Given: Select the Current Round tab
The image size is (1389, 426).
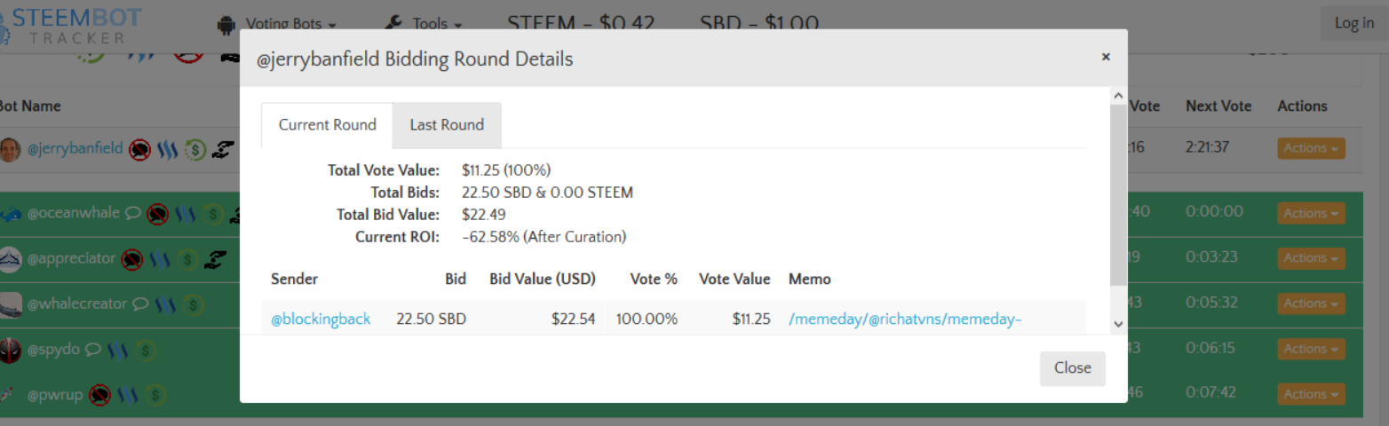Looking at the screenshot, I should pos(327,125).
